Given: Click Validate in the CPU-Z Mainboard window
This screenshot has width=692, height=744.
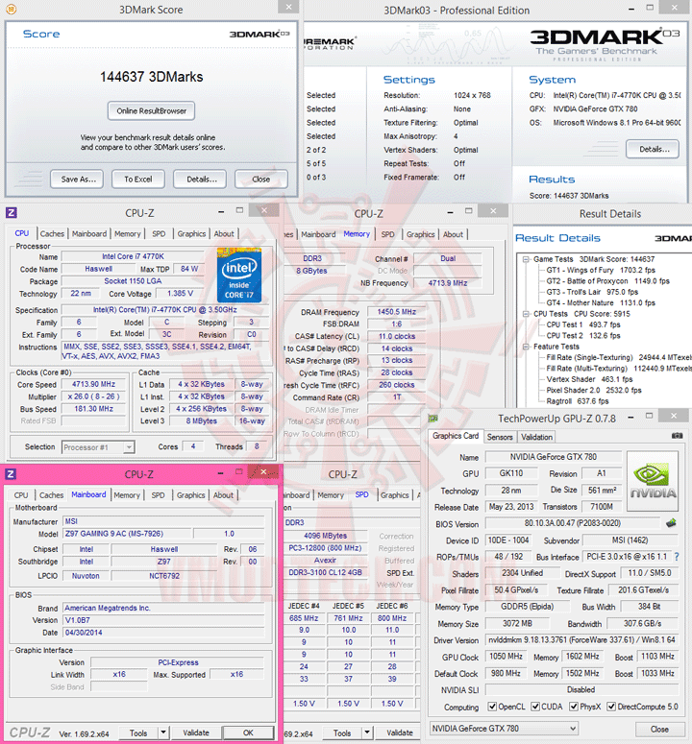Looking at the screenshot, I should [196, 732].
